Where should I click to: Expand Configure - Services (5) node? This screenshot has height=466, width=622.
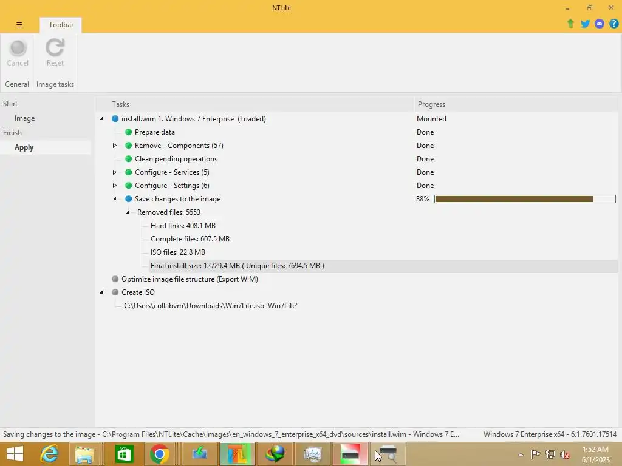tap(115, 172)
